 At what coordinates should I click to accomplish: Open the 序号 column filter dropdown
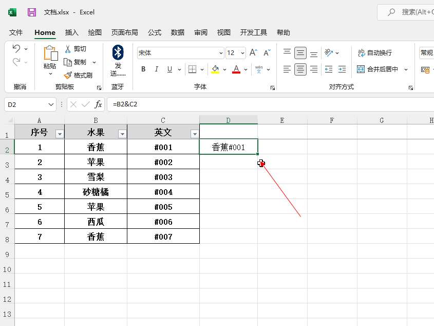point(60,134)
